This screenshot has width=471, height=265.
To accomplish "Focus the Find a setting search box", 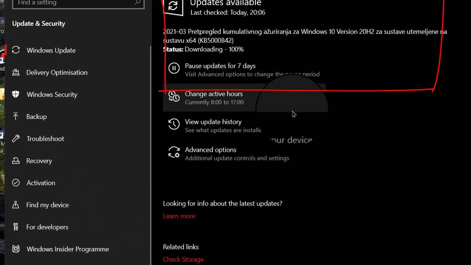I will (78, 3).
